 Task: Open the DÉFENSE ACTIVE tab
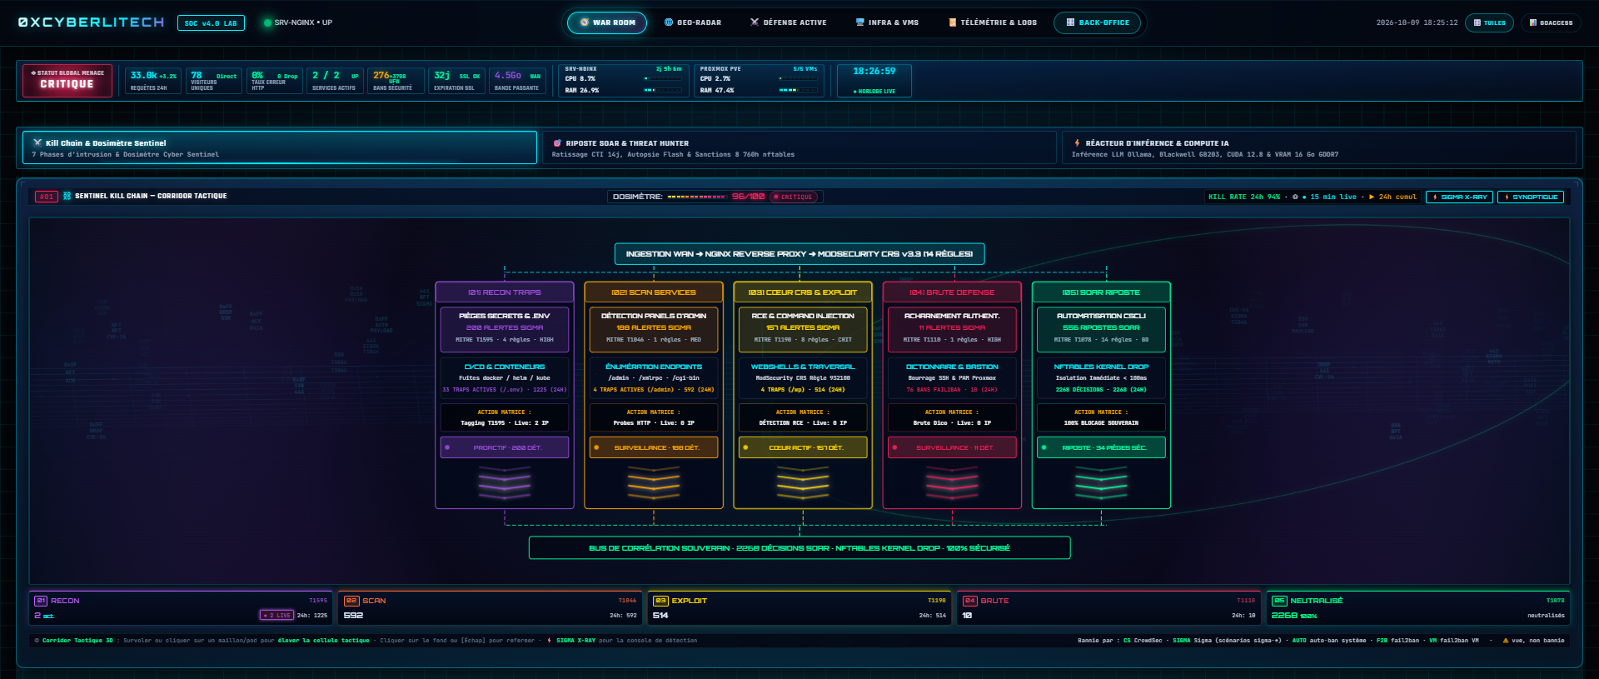coord(789,22)
